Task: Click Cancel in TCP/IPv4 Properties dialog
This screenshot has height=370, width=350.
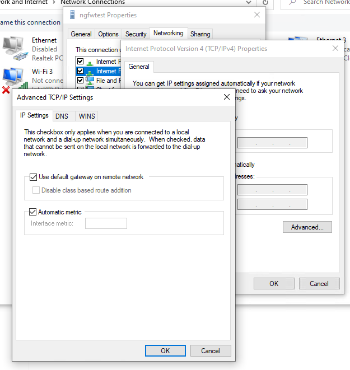Action: click(319, 284)
